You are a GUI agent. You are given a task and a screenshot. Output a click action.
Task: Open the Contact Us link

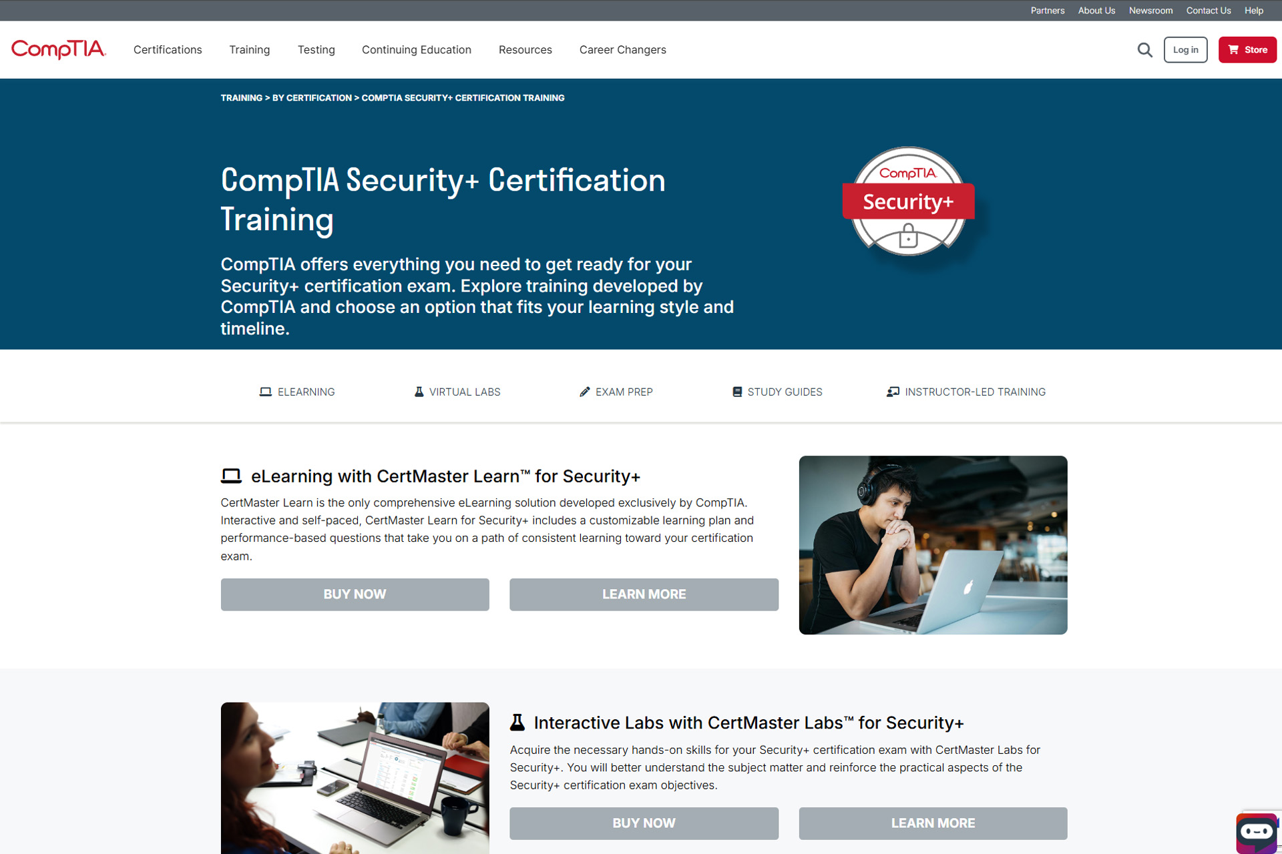1208,10
